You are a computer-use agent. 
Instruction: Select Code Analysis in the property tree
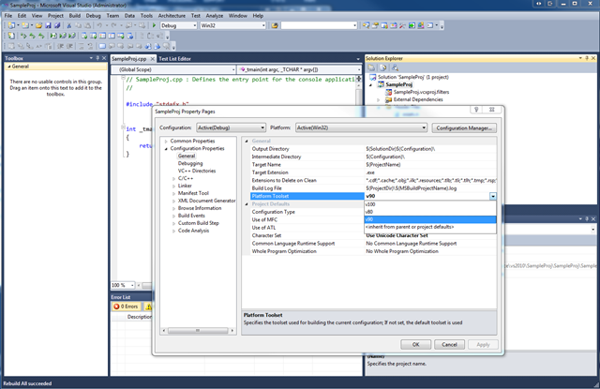pyautogui.click(x=193, y=231)
